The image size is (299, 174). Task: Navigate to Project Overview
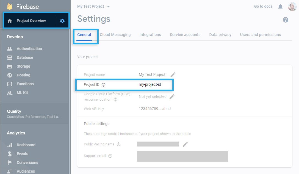tap(31, 21)
